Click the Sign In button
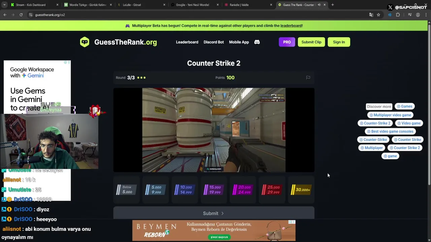431x242 pixels. click(339, 42)
